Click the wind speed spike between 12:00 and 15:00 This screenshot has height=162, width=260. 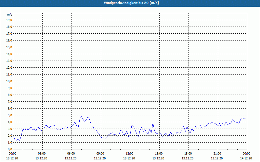point(153,123)
